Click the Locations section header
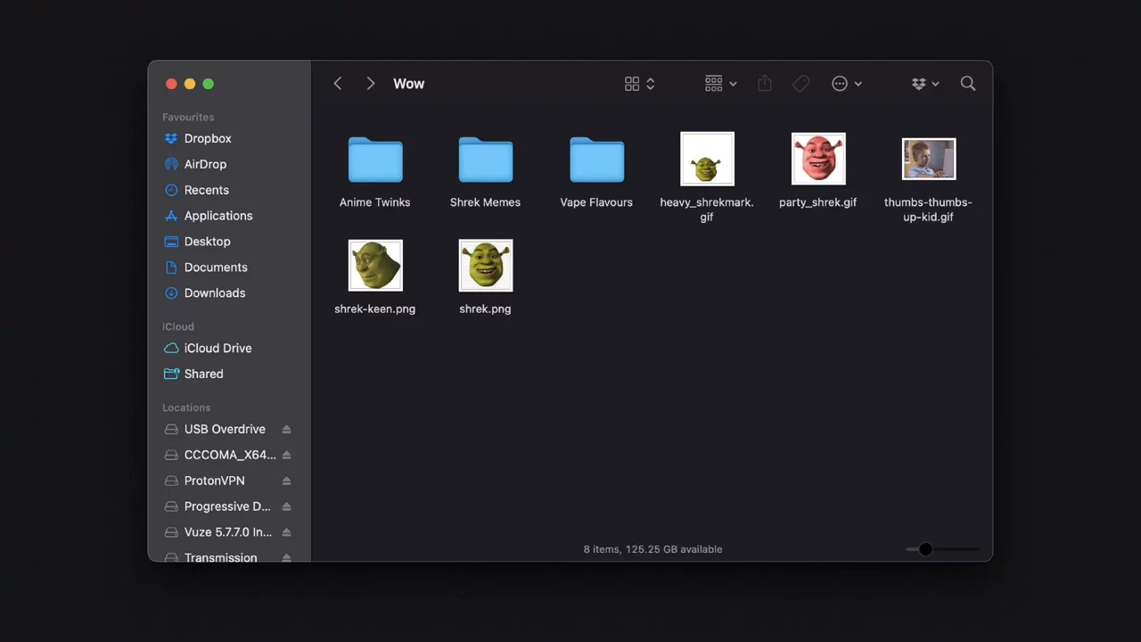Viewport: 1141px width, 642px height. tap(186, 407)
